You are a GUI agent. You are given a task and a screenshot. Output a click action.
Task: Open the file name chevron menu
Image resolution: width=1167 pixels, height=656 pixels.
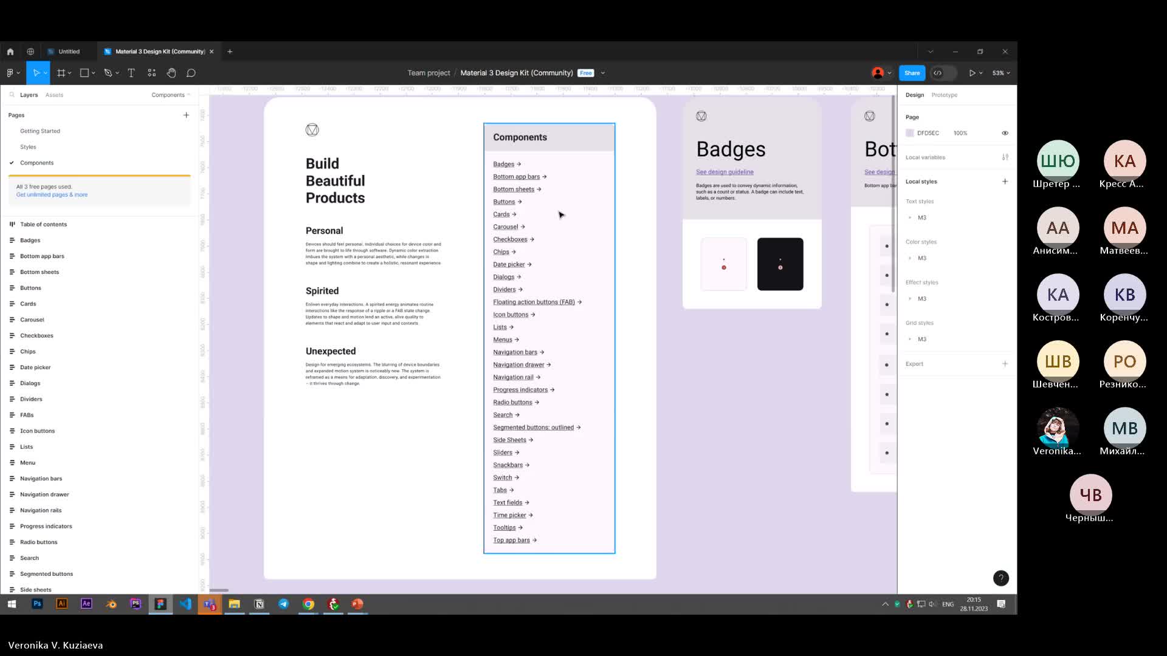[602, 73]
